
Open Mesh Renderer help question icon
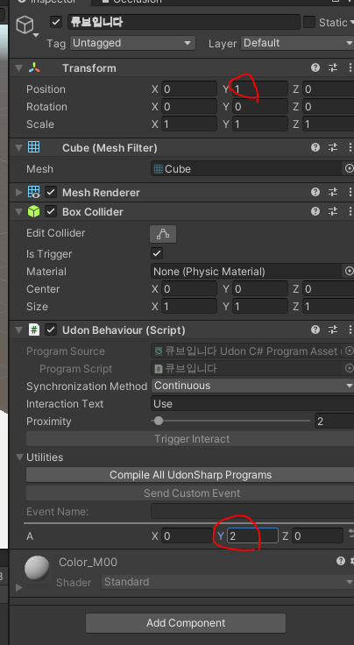point(315,192)
